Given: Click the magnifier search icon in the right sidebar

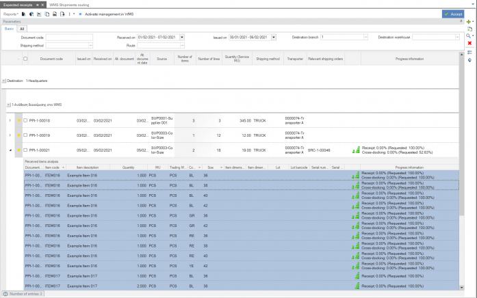Looking at the screenshot, I should (469, 36).
